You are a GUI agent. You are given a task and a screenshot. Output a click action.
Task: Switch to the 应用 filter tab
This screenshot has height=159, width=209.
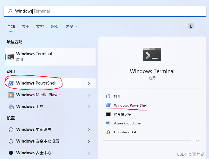tap(25, 26)
